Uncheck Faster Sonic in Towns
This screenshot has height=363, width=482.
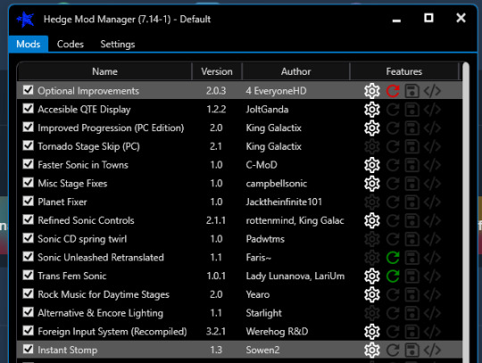[28, 164]
